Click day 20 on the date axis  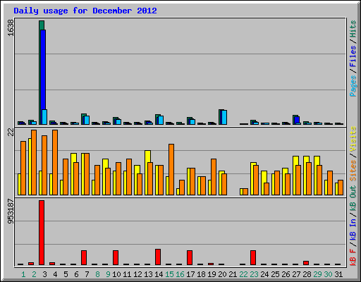click(x=222, y=274)
